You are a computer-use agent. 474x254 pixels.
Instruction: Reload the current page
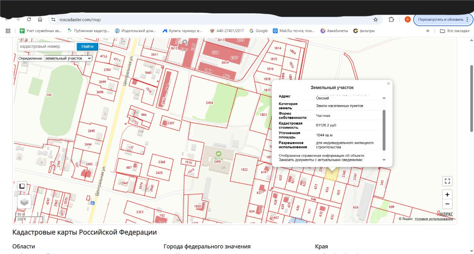(x=29, y=20)
